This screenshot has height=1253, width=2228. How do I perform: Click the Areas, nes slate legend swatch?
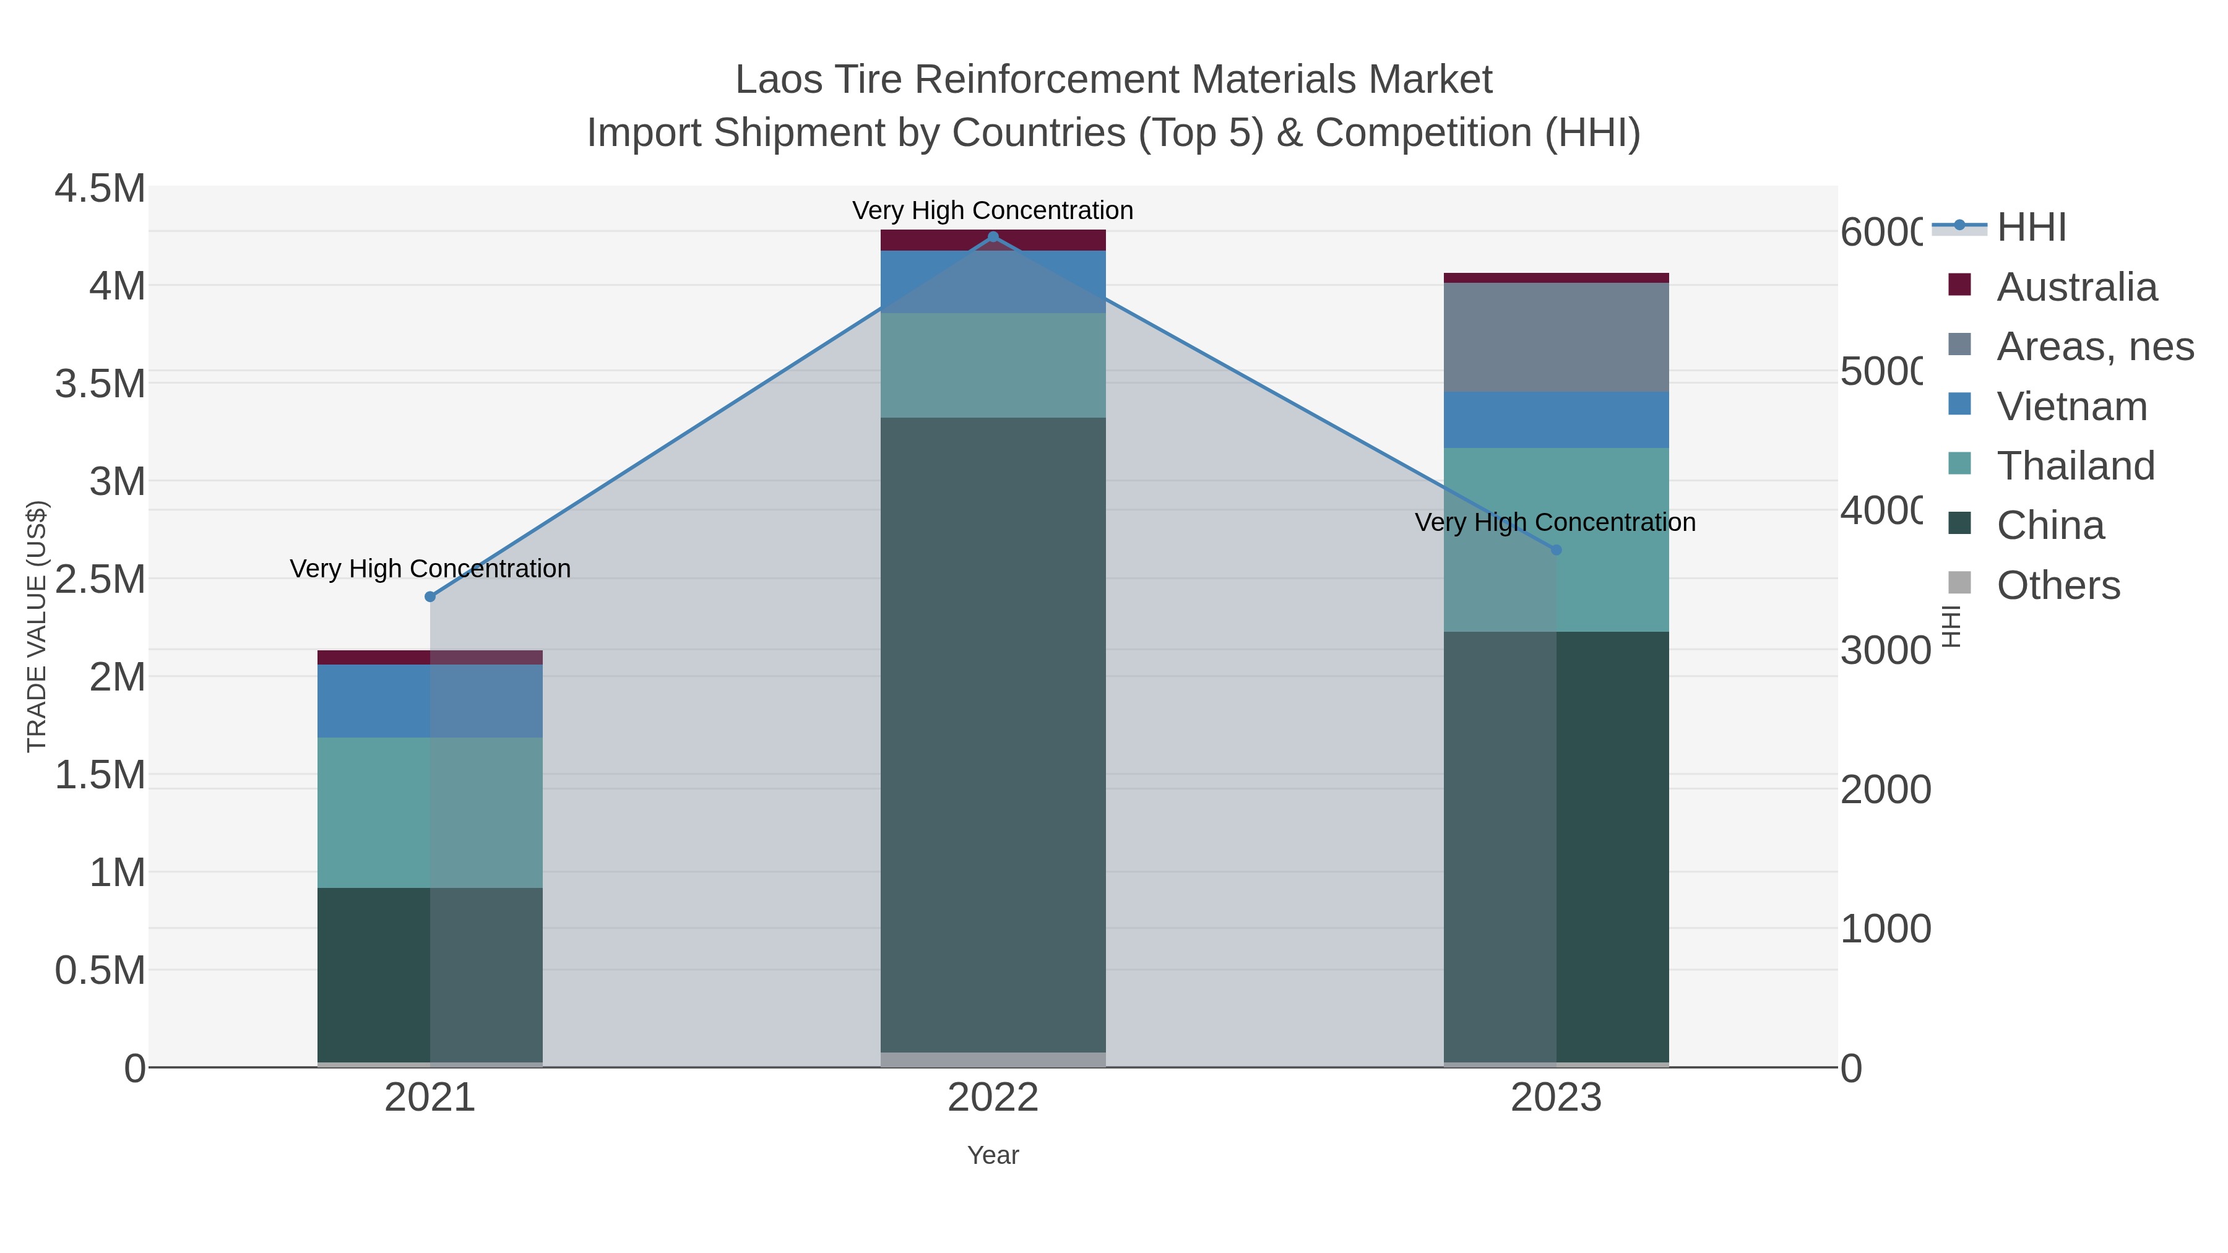(1960, 344)
